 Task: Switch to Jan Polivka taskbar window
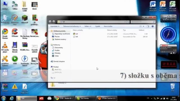click(x=85, y=98)
